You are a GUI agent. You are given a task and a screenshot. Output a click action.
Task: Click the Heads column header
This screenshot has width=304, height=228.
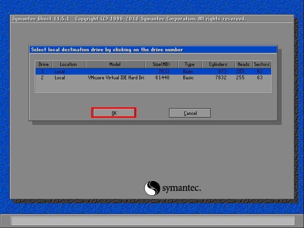tap(244, 65)
